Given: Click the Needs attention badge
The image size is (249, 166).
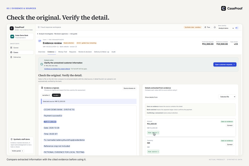Looking at the screenshot, I should [x=69, y=43].
